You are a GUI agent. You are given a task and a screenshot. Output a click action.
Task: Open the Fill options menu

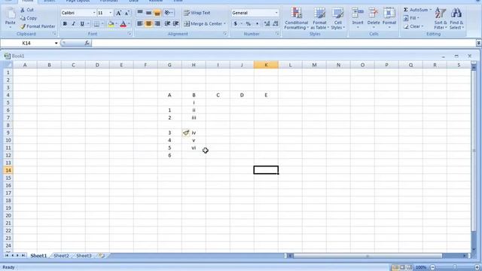[410, 18]
